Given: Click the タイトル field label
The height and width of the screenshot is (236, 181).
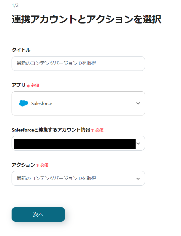Looking at the screenshot, I should tap(21, 50).
